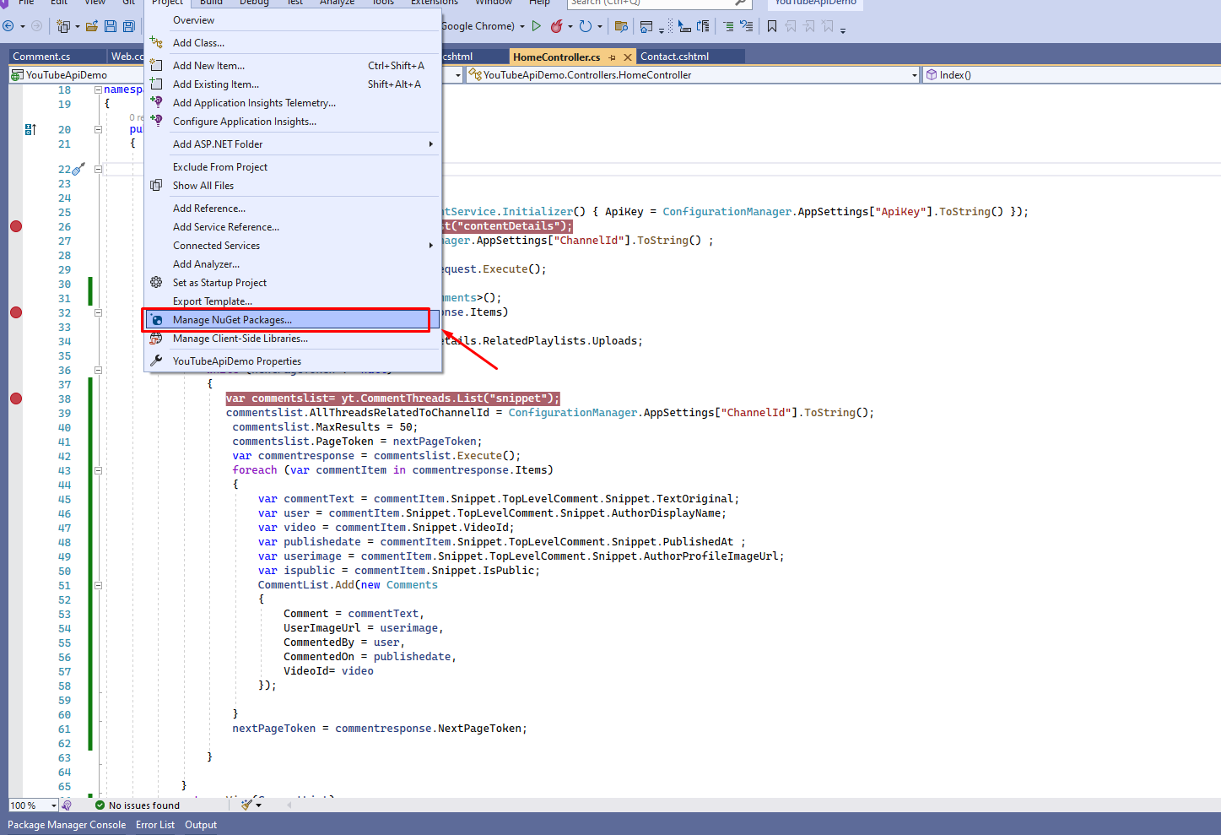
Task: Toggle the breakpoint on line 26
Action: click(x=16, y=226)
